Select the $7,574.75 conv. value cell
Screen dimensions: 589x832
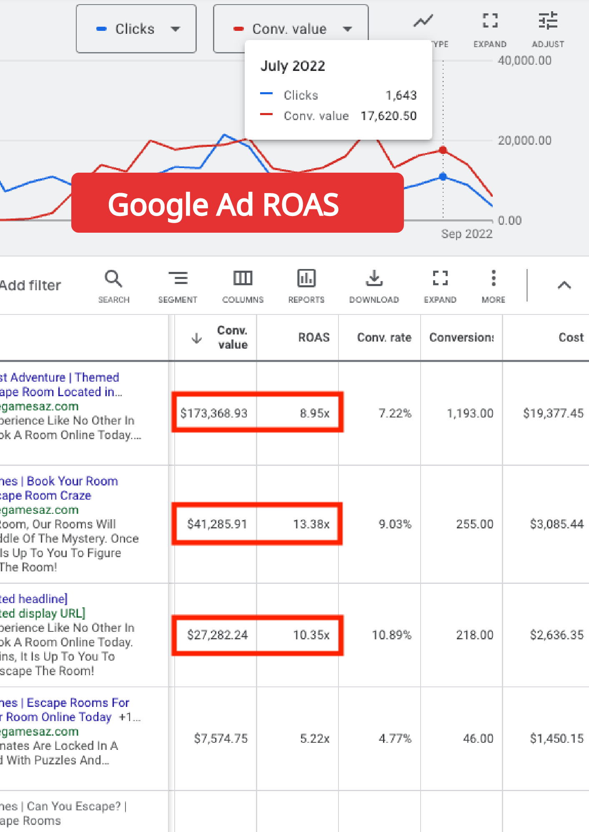coord(221,739)
